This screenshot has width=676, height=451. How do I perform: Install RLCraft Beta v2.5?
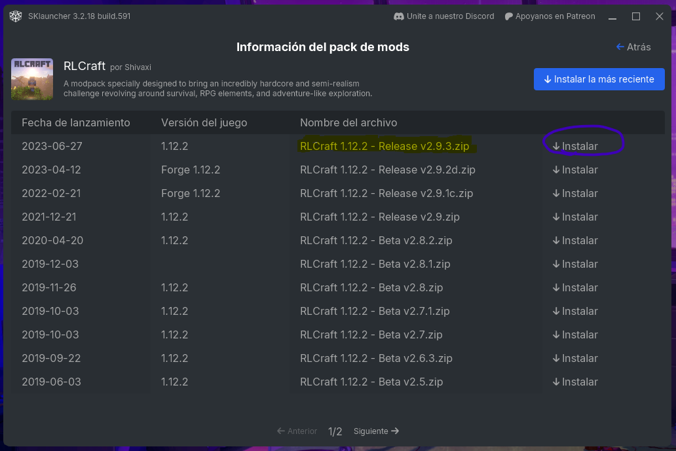pos(575,382)
